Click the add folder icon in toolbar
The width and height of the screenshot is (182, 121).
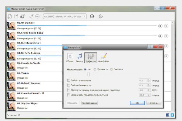[x=16, y=16]
